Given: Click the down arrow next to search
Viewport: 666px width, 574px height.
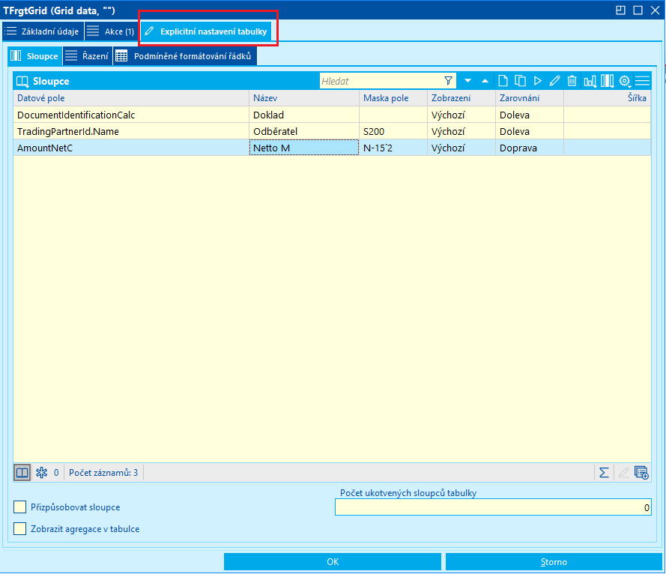Looking at the screenshot, I should tap(467, 81).
